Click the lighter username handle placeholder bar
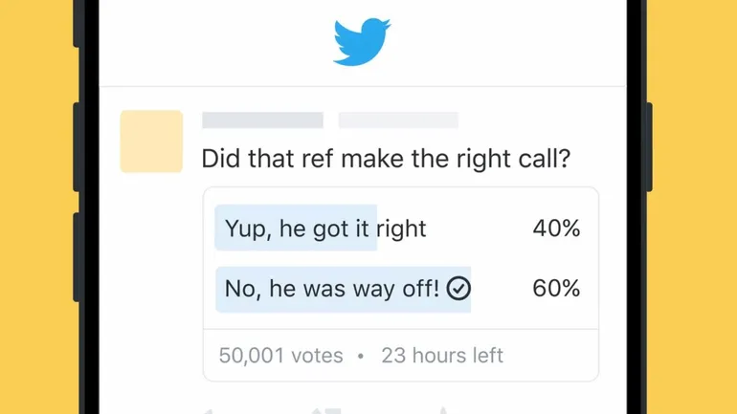This screenshot has height=414, width=737. 398,120
